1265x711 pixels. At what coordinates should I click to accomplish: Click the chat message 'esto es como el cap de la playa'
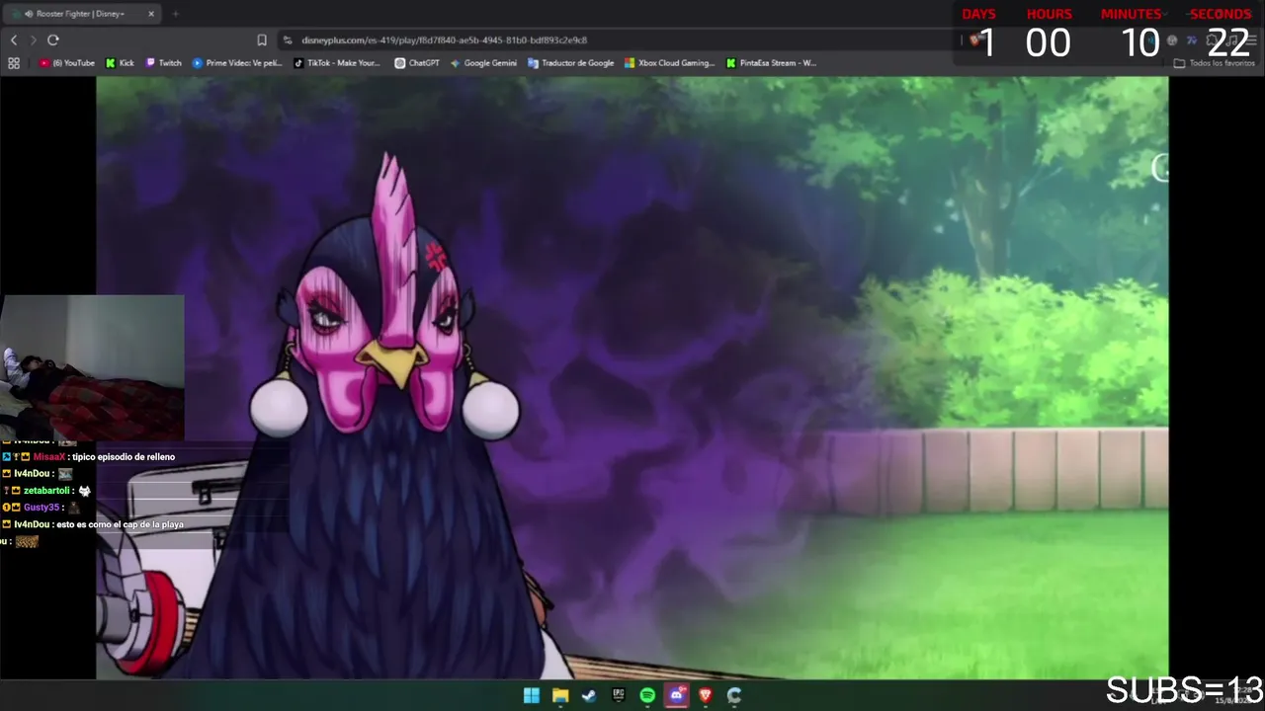[121, 524]
